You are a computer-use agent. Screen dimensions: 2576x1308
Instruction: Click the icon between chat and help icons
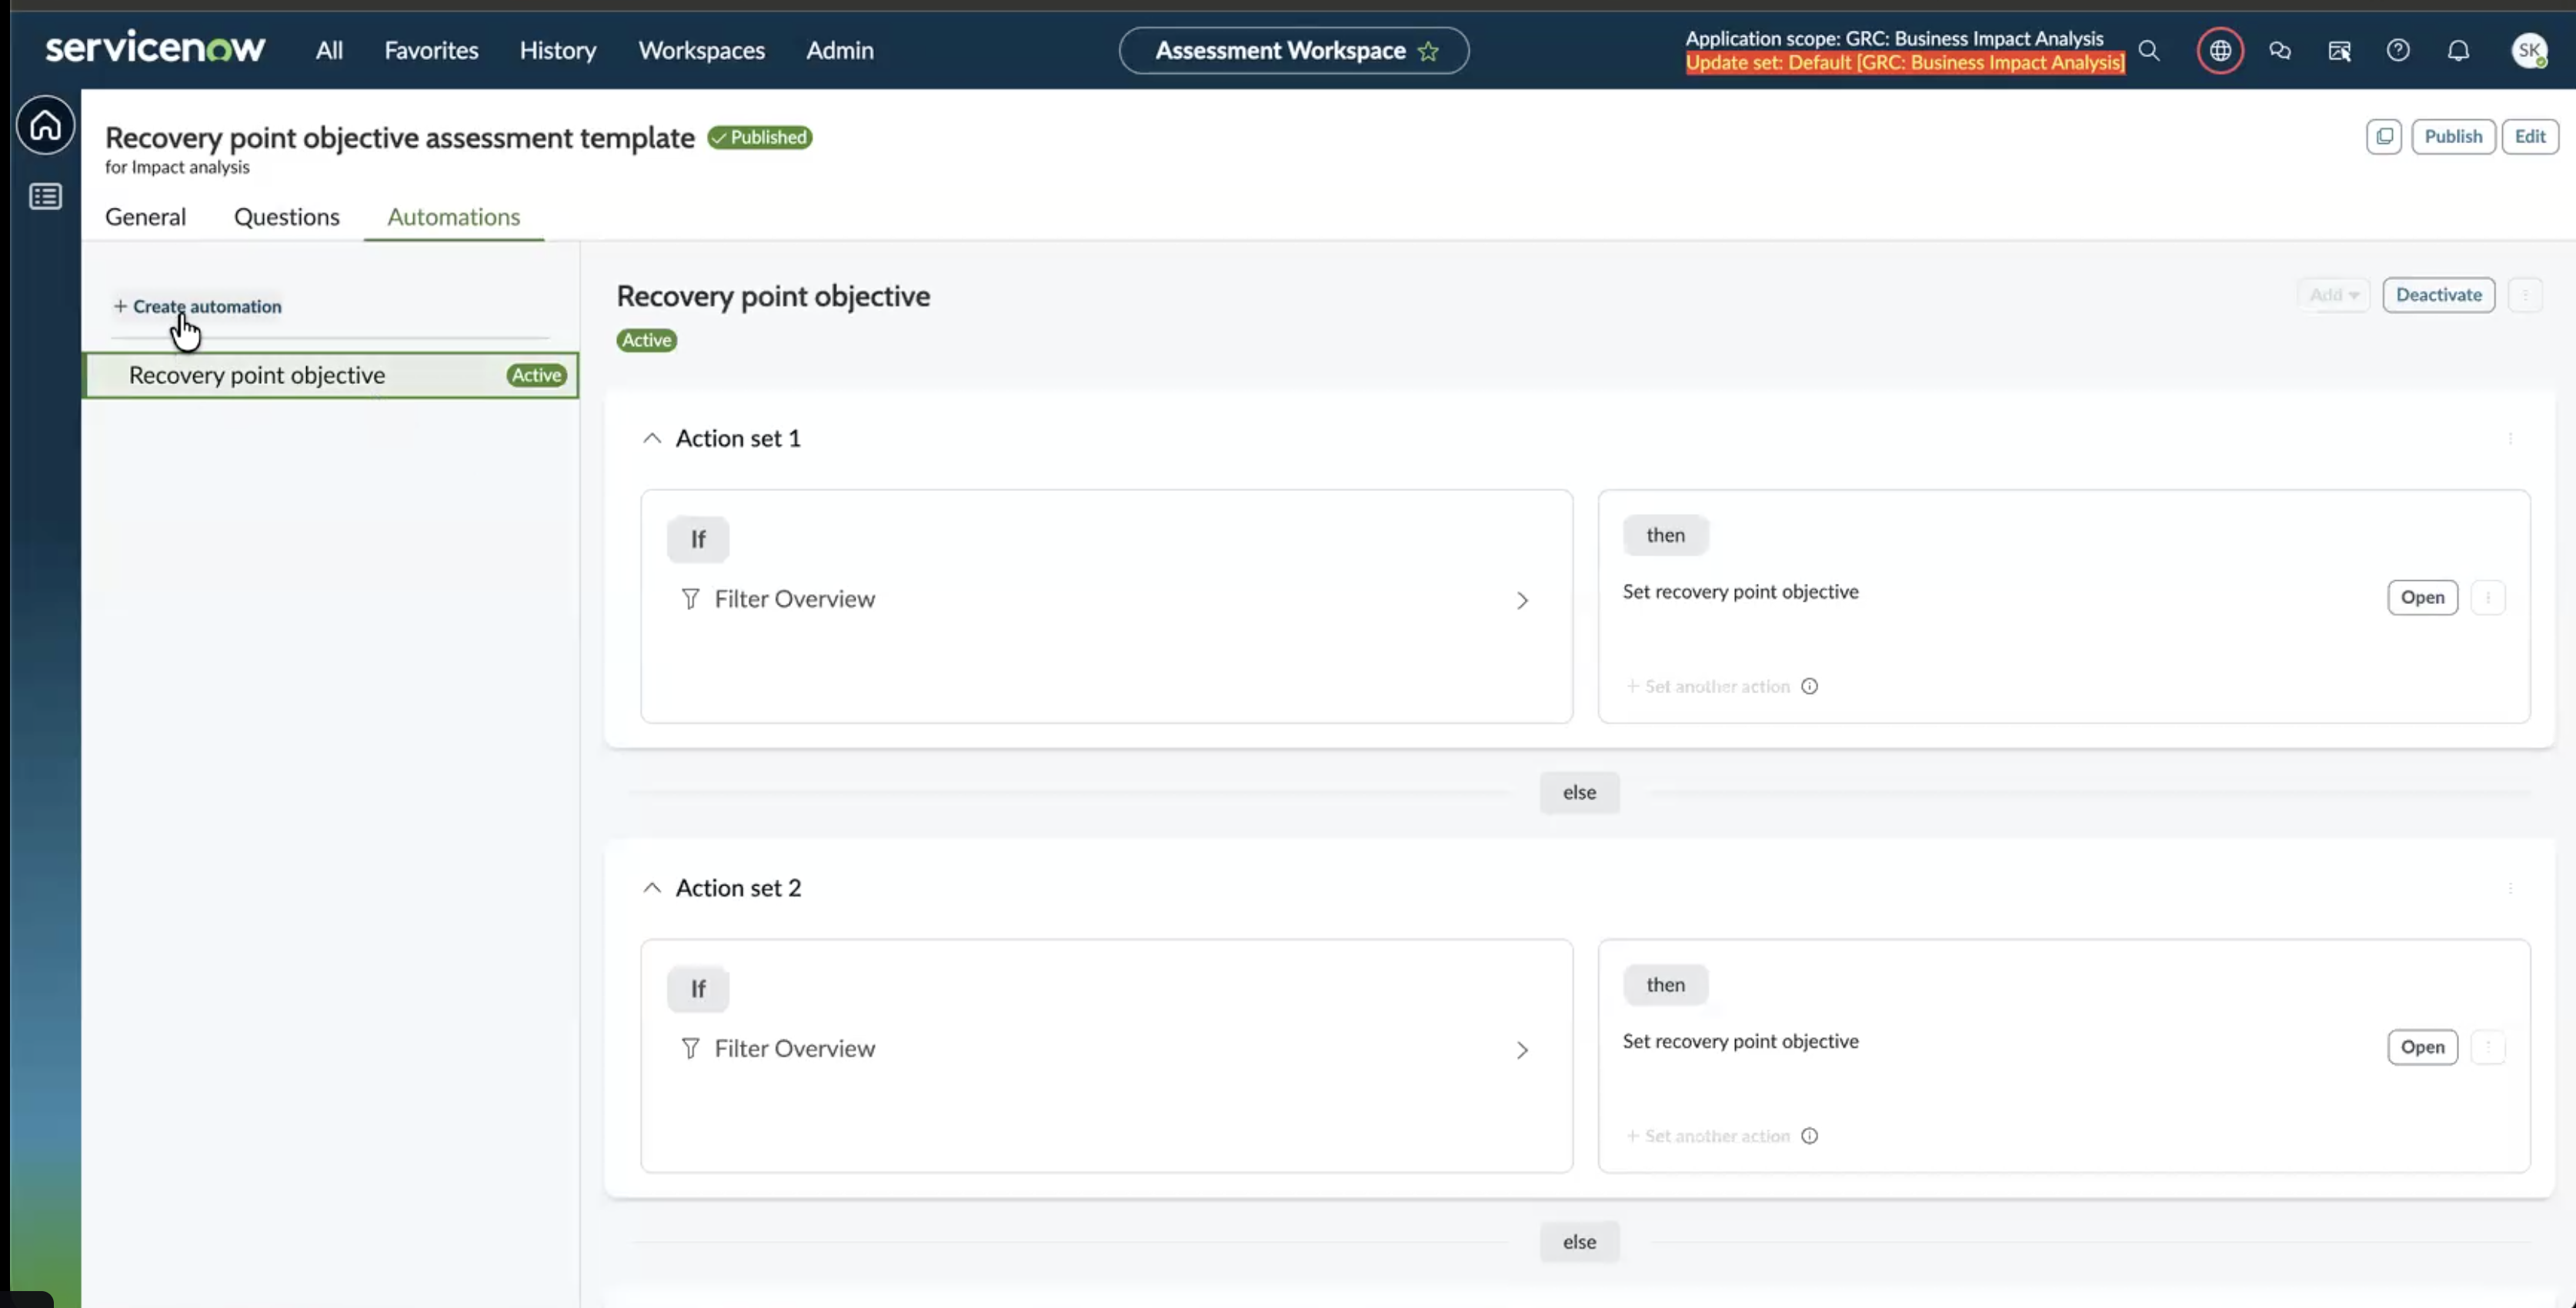coord(2339,50)
